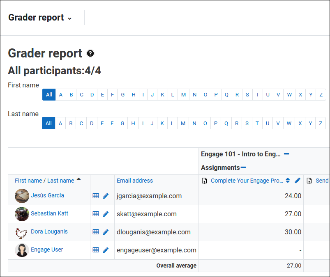
Task: Open the Grader report navigation dropdown
Action: [69, 18]
